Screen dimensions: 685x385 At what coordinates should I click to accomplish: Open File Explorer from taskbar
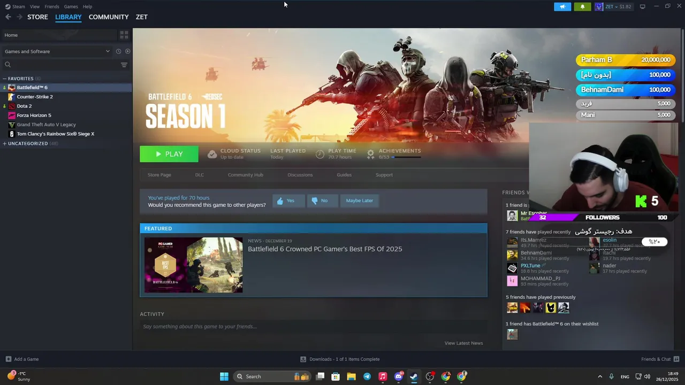pyautogui.click(x=351, y=376)
